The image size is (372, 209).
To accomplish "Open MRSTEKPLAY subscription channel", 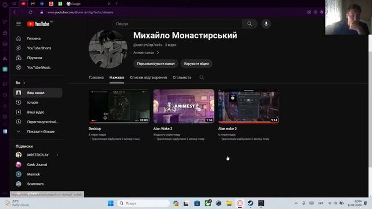I will tap(37, 155).
